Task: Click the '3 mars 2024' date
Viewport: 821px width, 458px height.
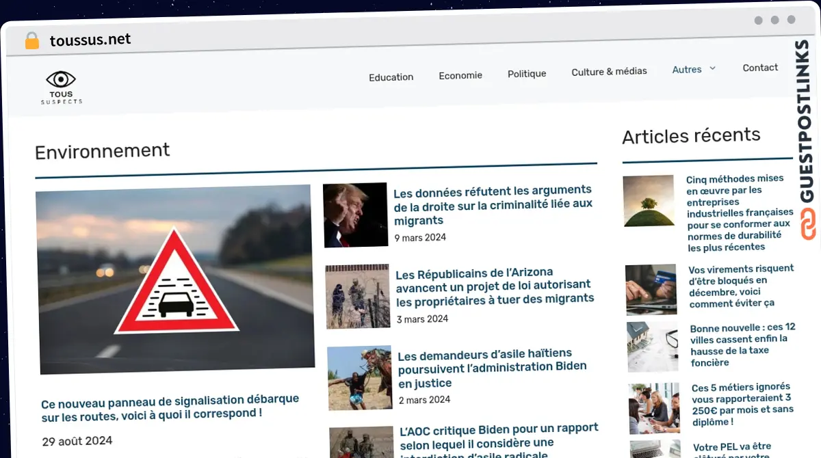Action: tap(422, 319)
